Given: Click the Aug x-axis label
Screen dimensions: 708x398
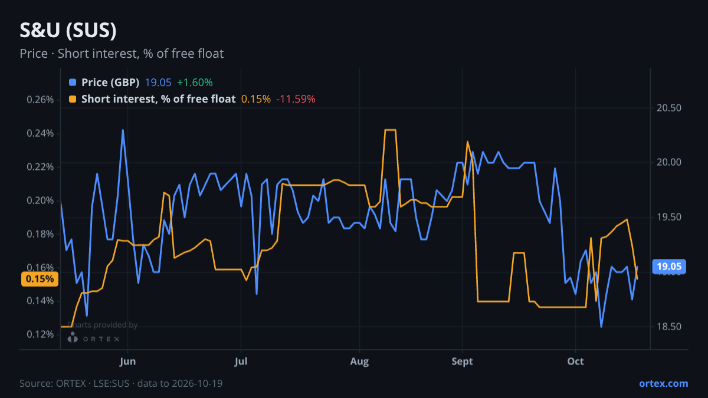Looking at the screenshot, I should coord(359,361).
